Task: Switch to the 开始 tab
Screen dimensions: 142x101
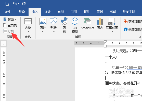Action: pos(22,12)
